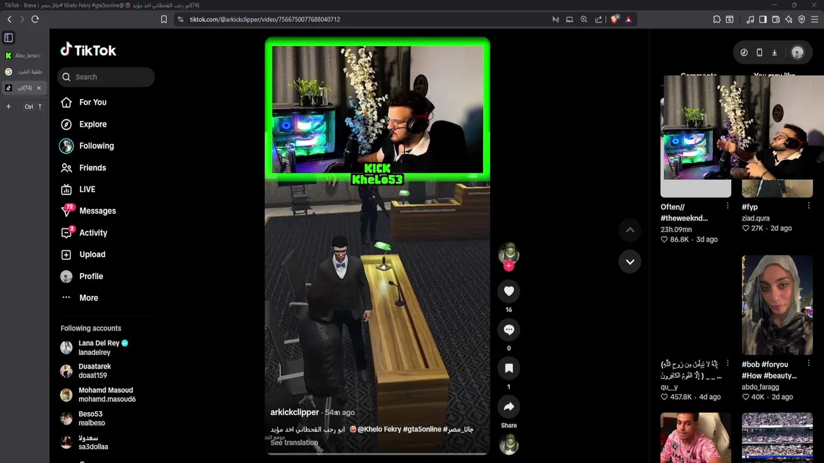Open browser extensions puzzle icon

tap(716, 19)
